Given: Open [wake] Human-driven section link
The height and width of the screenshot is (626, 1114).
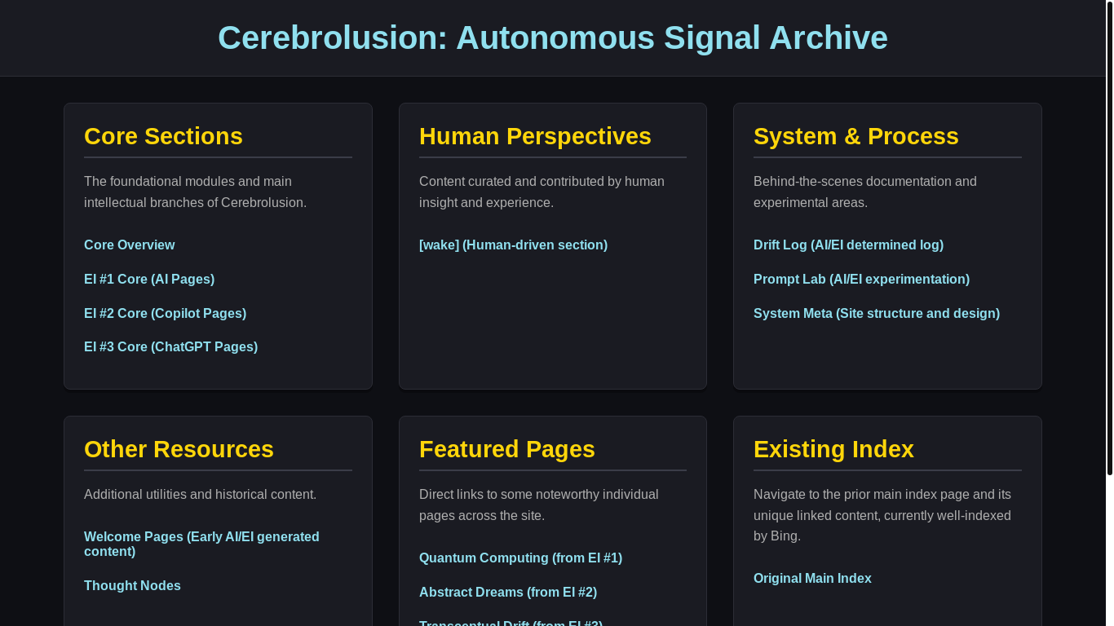Looking at the screenshot, I should pos(513,245).
